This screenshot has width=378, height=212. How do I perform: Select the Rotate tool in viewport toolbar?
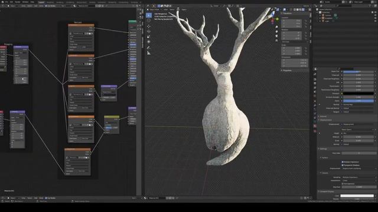(149, 31)
